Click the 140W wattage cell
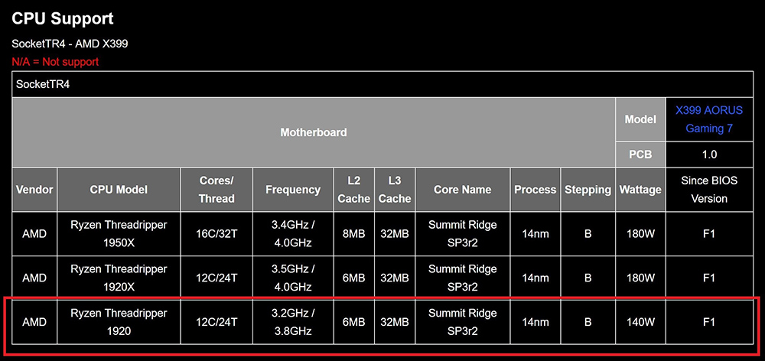The width and height of the screenshot is (765, 361). pyautogui.click(x=640, y=322)
